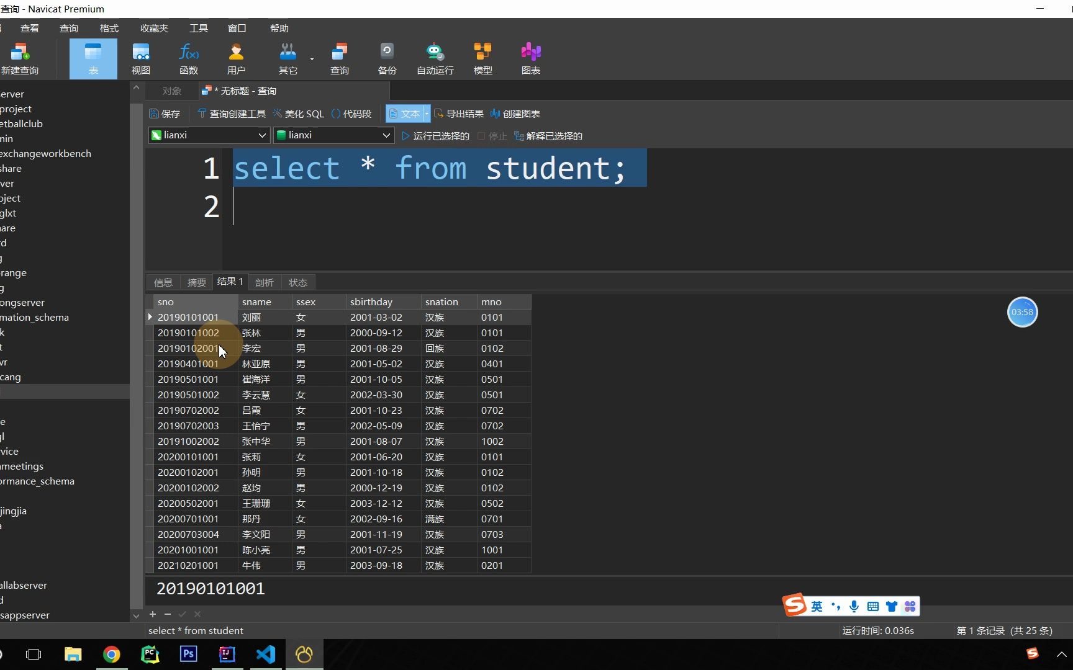Open the Others (其它) toolbar icon
Screen dimensions: 1073x670
click(x=287, y=59)
